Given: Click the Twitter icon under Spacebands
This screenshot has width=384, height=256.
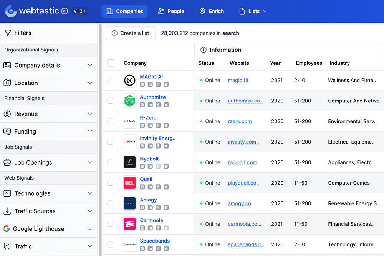Looking at the screenshot, I should pyautogui.click(x=166, y=248).
